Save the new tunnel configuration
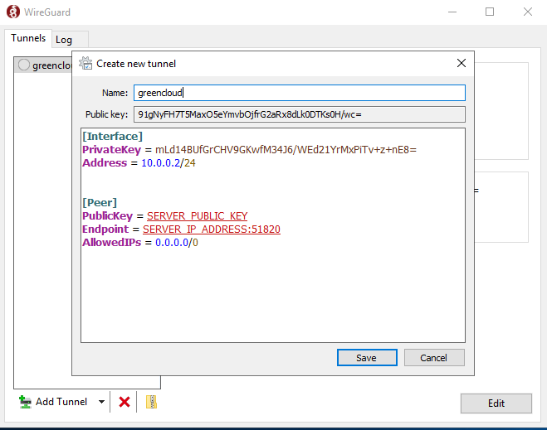 click(x=367, y=358)
